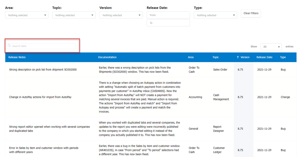
Task: Sort by Documentation column header
Action: 107,57
